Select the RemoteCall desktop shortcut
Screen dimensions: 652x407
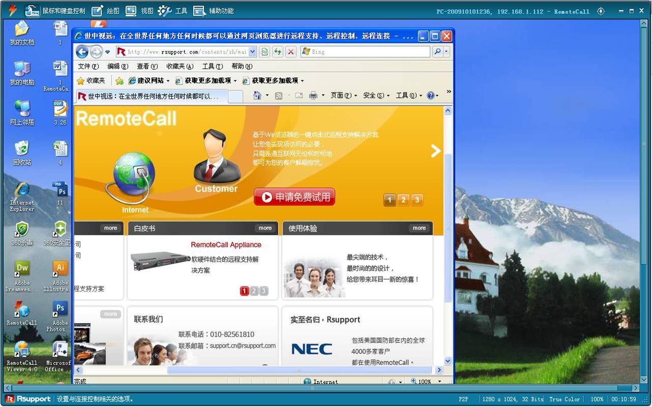click(22, 313)
